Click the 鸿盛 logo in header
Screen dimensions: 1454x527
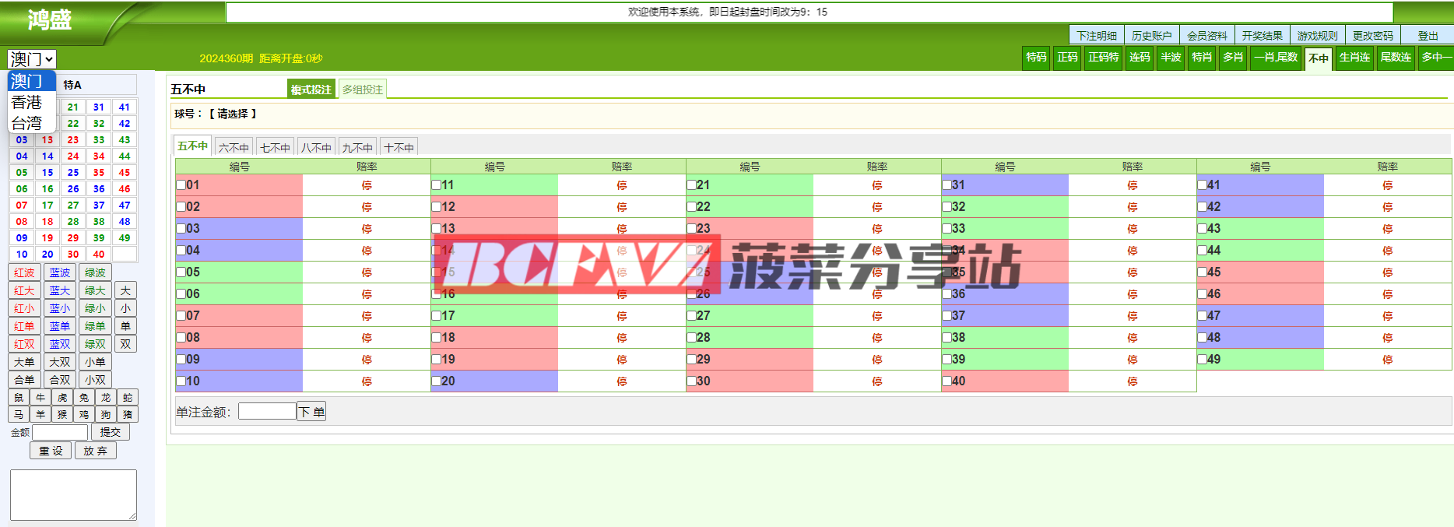[x=50, y=19]
